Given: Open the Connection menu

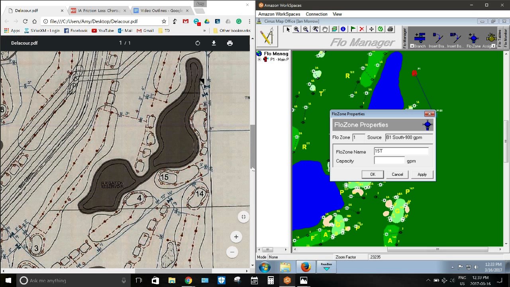Looking at the screenshot, I should (316, 14).
